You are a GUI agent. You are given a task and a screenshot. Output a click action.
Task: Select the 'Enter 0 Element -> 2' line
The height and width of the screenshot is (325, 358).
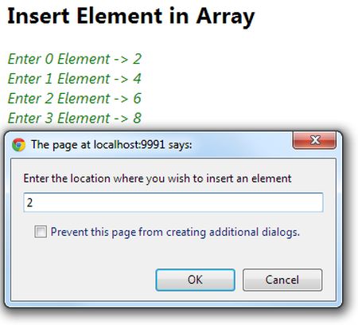(x=75, y=59)
